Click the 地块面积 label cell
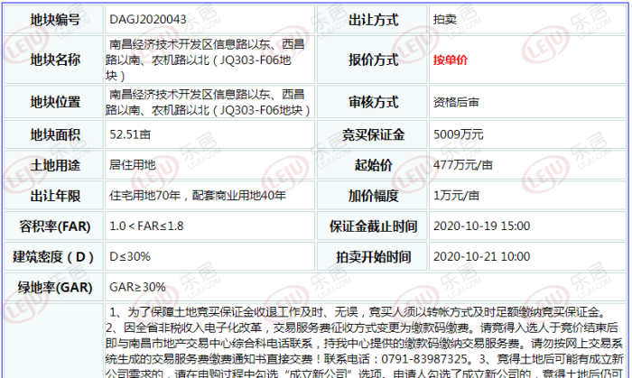The width and height of the screenshot is (632, 378). click(x=54, y=134)
